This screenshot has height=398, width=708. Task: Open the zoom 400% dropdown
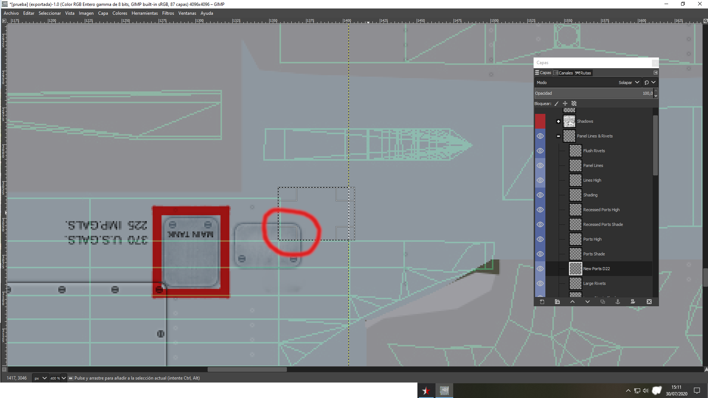pos(63,378)
